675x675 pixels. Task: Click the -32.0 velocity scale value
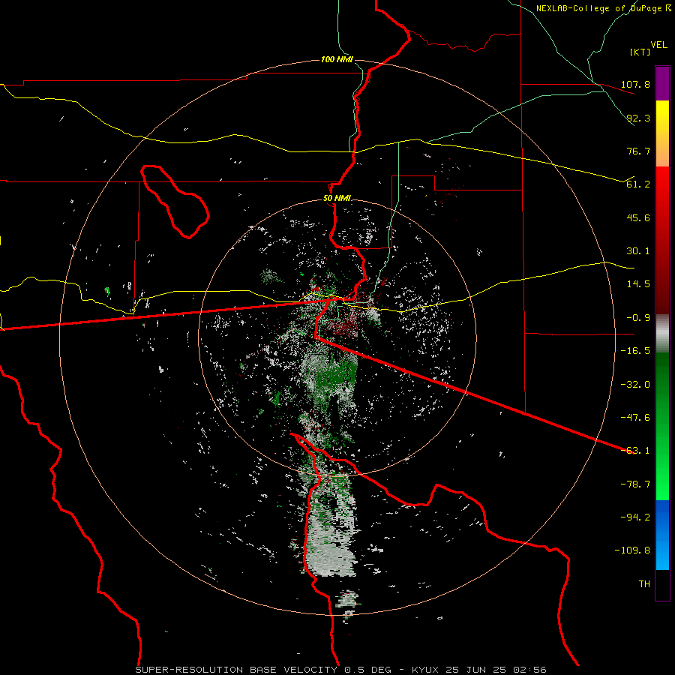[635, 385]
